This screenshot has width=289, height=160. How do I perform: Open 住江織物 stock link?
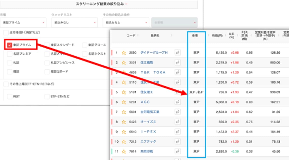click(147, 63)
